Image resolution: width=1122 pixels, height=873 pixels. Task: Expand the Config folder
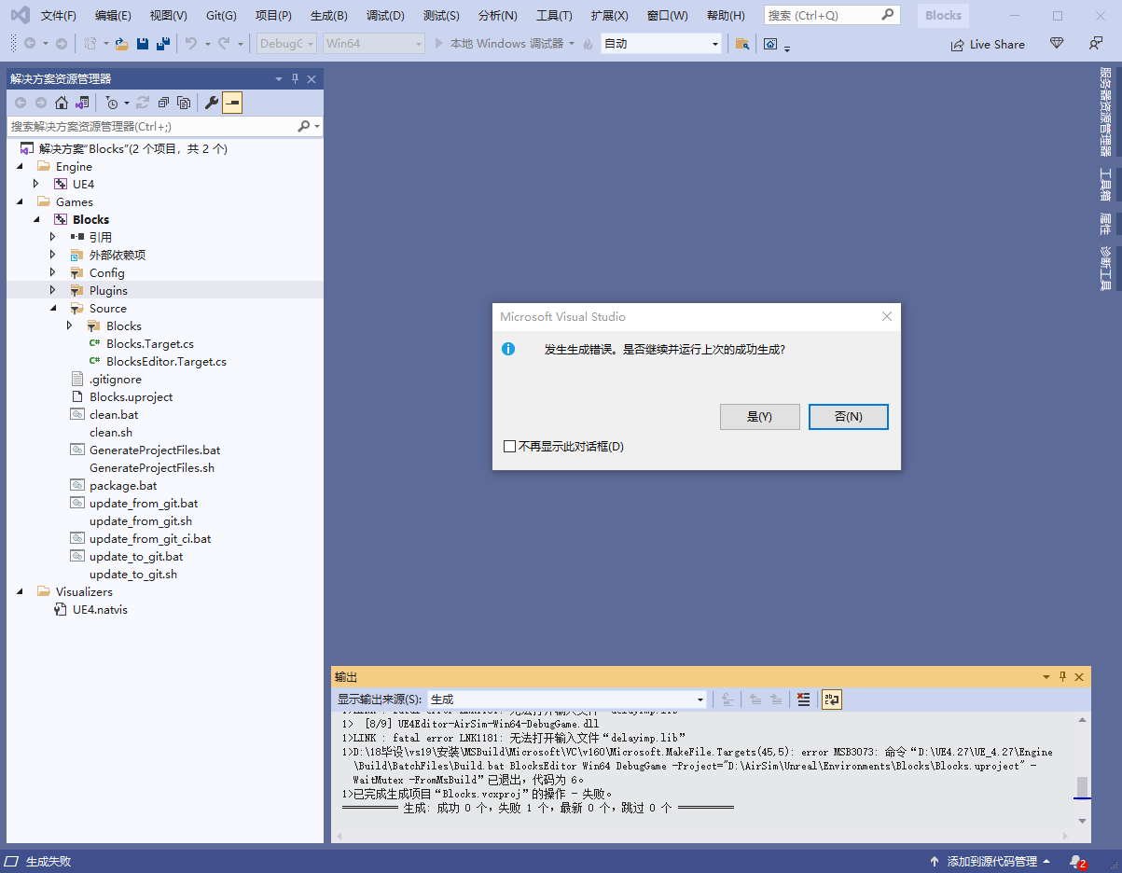(52, 272)
